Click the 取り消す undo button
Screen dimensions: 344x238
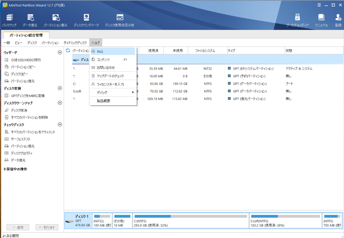pos(47,227)
